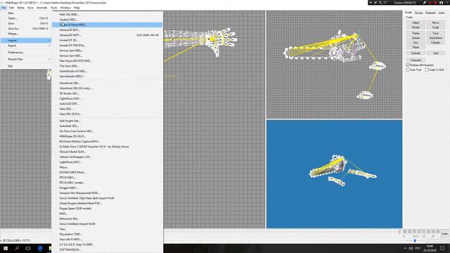This screenshot has width=450, height=253.
Task: Click the Anim button near timeline
Action: pos(444,234)
